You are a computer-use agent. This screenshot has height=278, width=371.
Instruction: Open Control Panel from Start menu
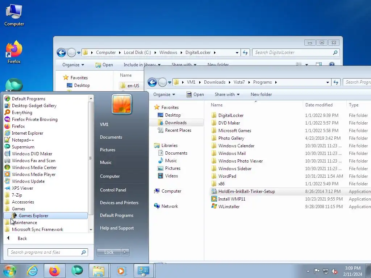(x=113, y=190)
